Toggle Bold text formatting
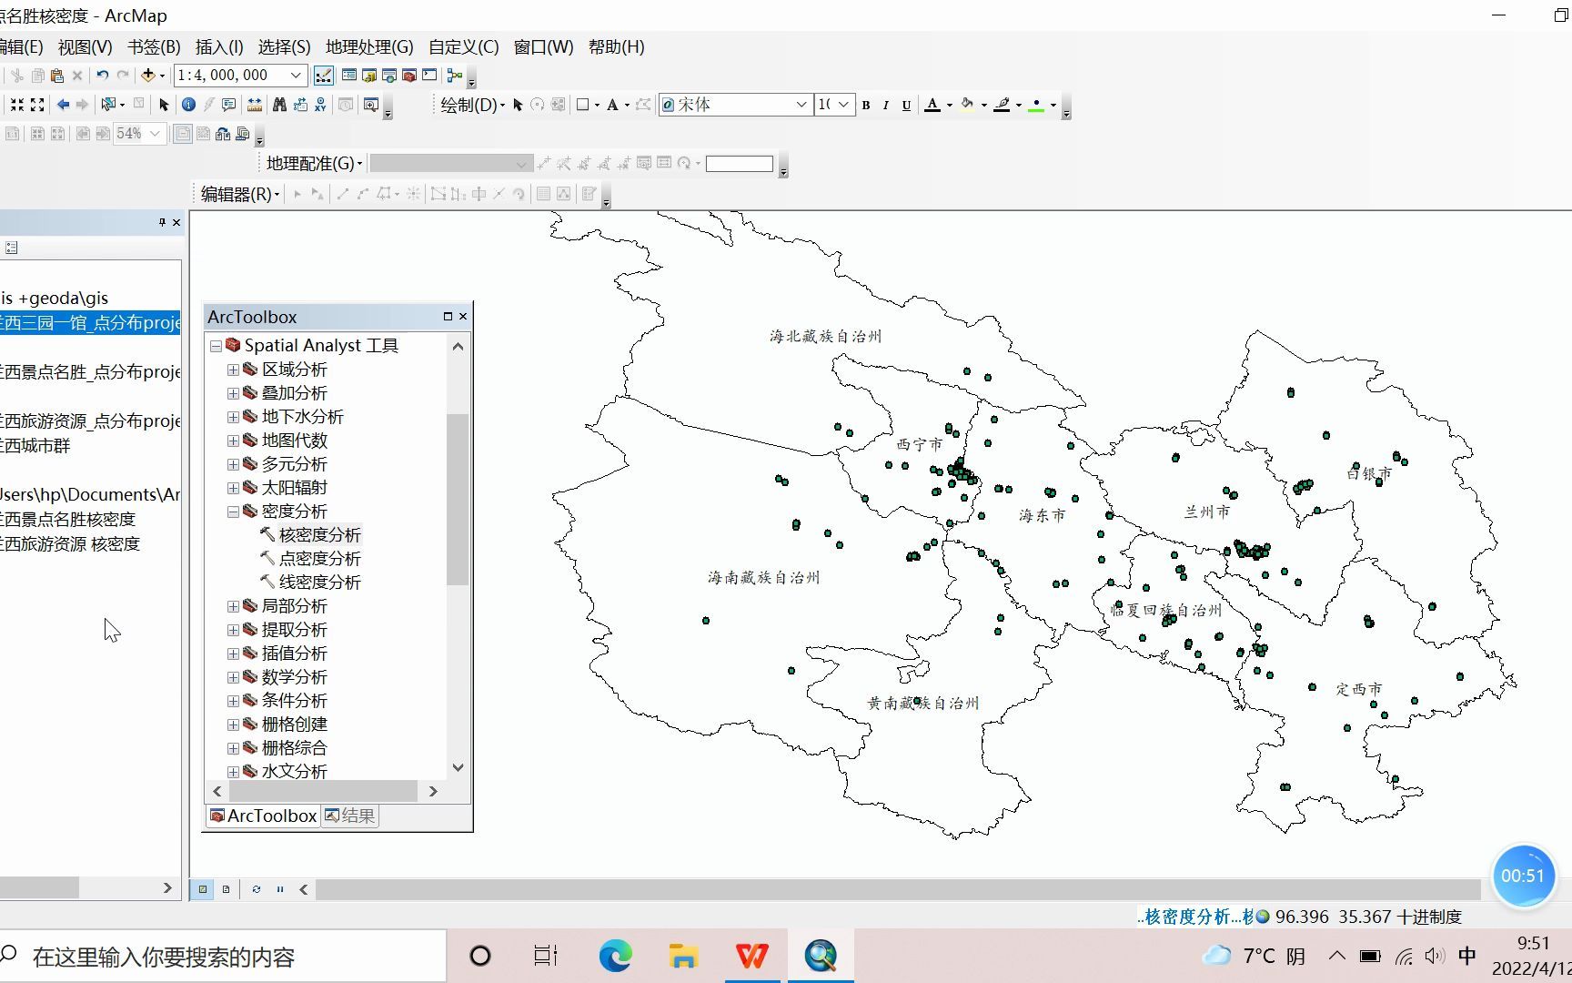Viewport: 1572px width, 983px height. pyautogui.click(x=866, y=104)
